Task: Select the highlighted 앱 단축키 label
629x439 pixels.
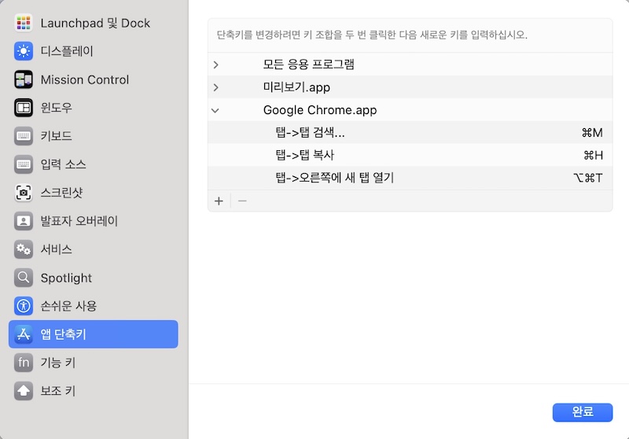Action: (64, 334)
